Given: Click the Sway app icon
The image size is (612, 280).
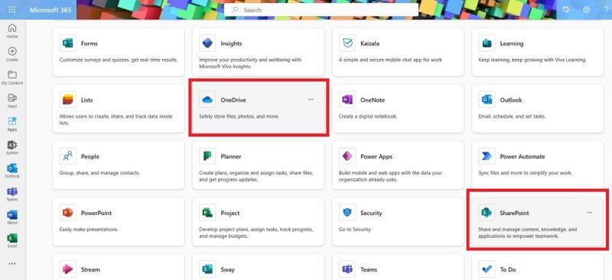Looking at the screenshot, I should coord(207,269).
